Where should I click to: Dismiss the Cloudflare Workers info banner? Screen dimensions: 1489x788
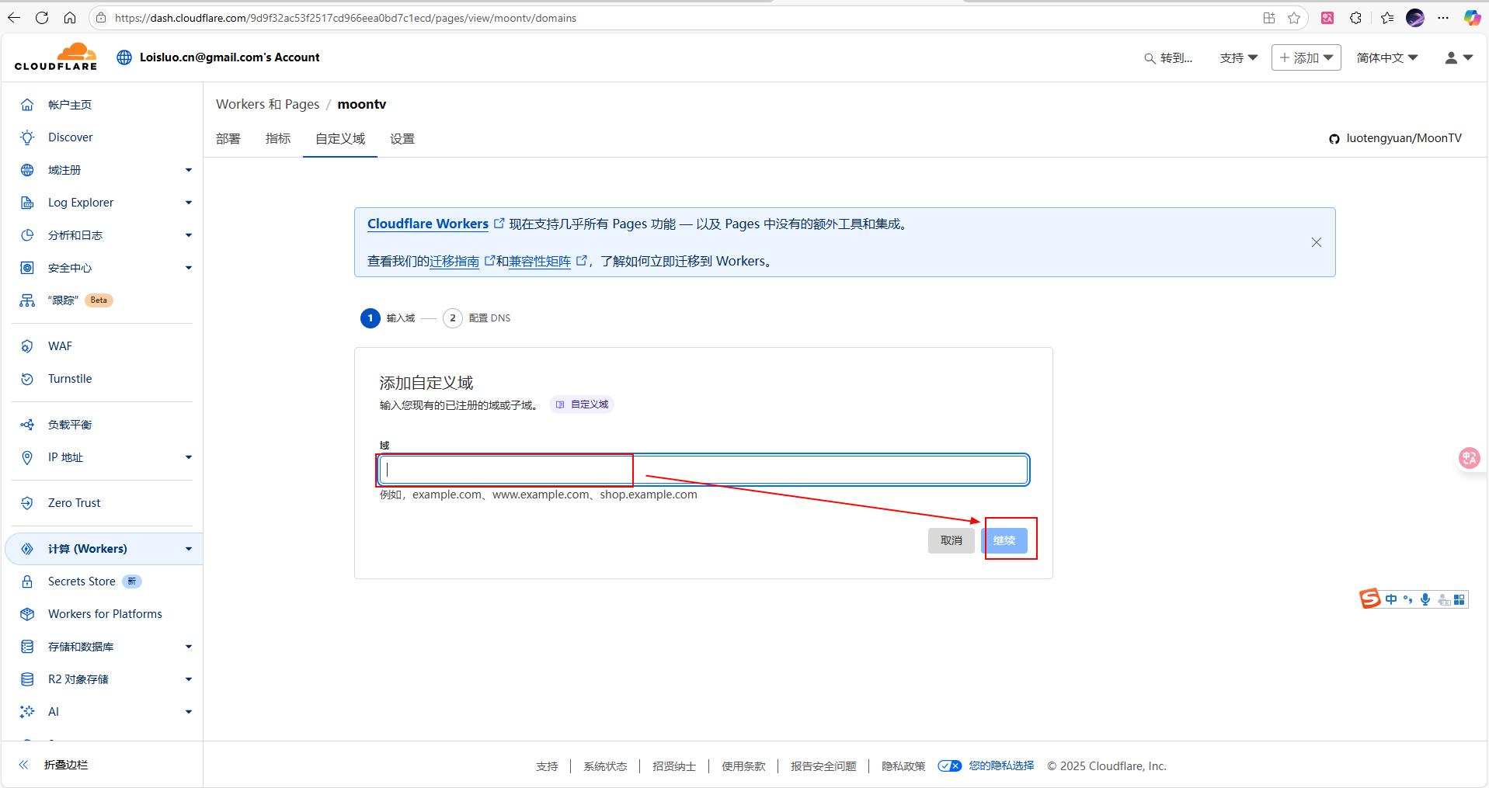(1317, 242)
